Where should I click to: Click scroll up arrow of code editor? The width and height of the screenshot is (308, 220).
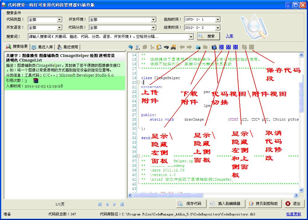tap(301, 55)
